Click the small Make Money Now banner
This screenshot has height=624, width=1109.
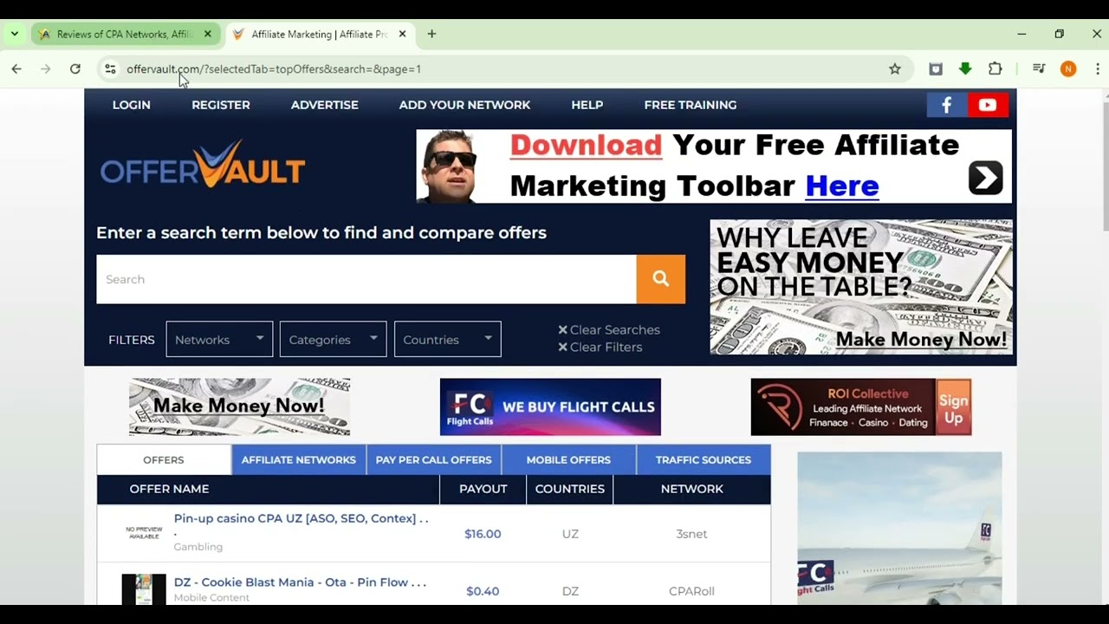[x=239, y=406]
